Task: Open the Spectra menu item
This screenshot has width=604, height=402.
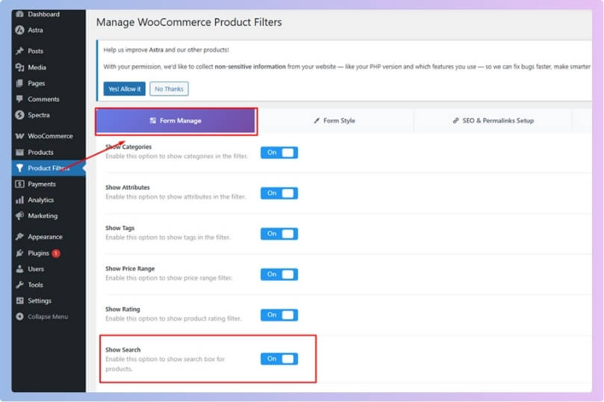Action: click(x=49, y=115)
